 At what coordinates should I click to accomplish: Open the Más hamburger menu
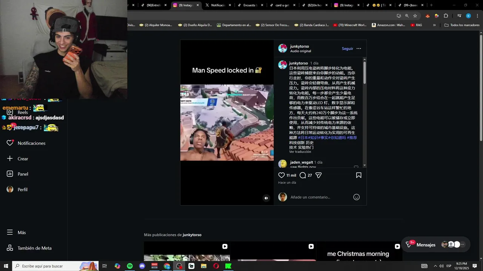[16, 233]
